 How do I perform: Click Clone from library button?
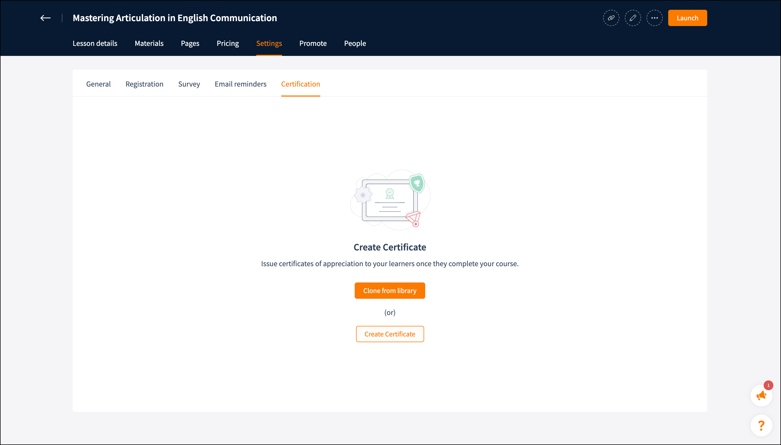click(x=390, y=291)
